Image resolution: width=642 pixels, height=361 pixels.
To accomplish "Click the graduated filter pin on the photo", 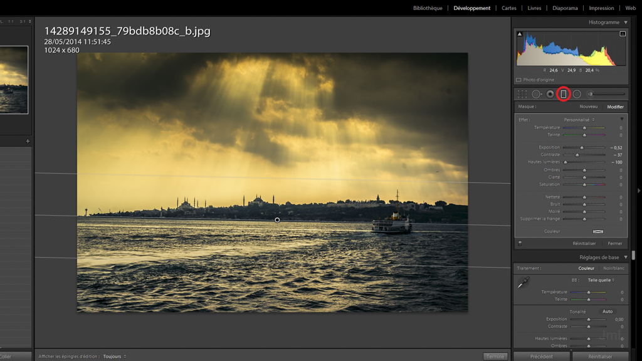I will [277, 220].
